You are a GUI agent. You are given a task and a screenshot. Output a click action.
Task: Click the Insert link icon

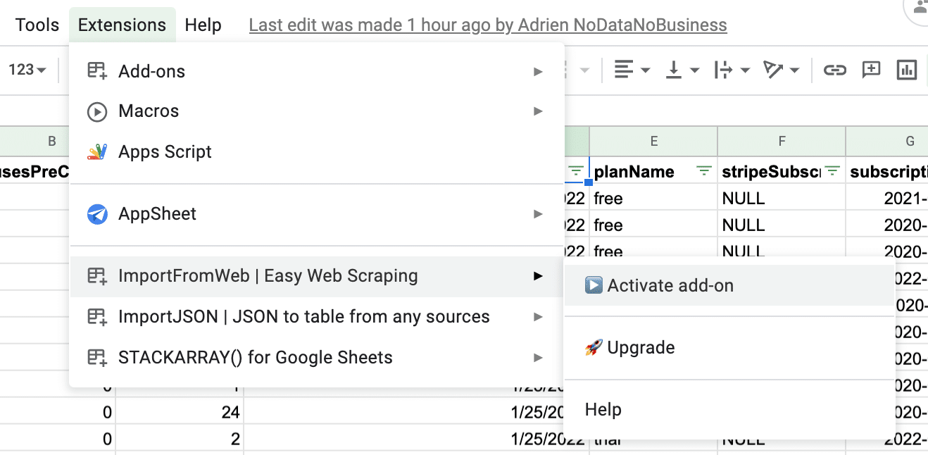click(834, 70)
